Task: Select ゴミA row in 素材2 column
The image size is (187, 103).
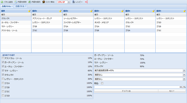Action: (x=78, y=26)
